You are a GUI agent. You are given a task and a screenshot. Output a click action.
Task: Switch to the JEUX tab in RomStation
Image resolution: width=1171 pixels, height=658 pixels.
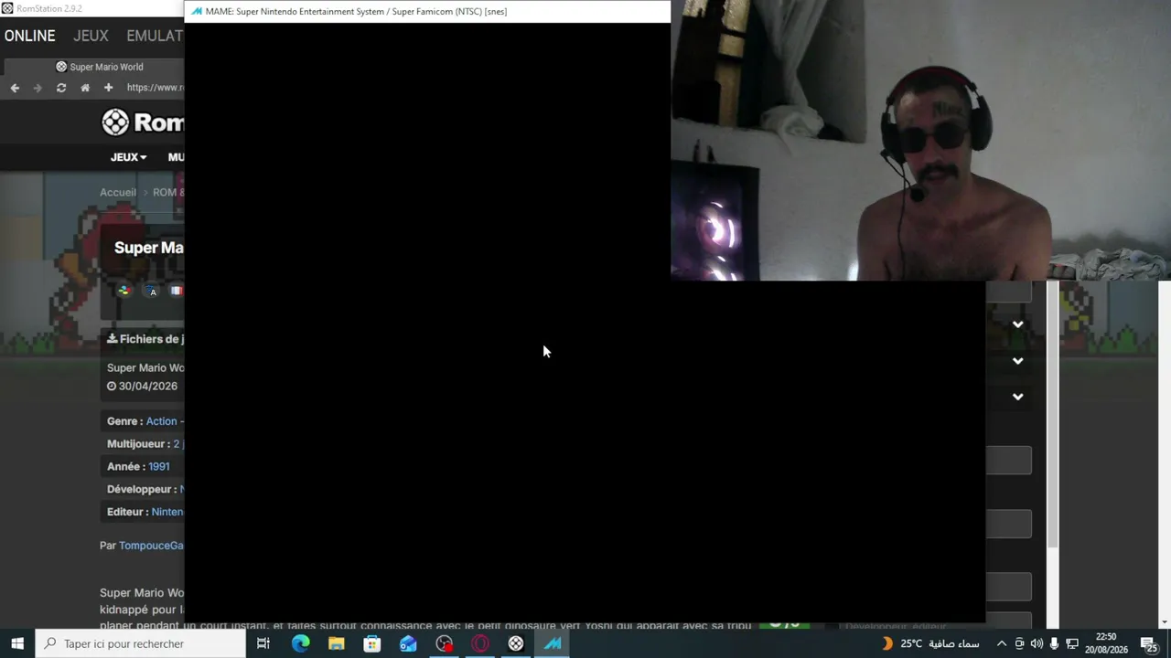tap(91, 36)
